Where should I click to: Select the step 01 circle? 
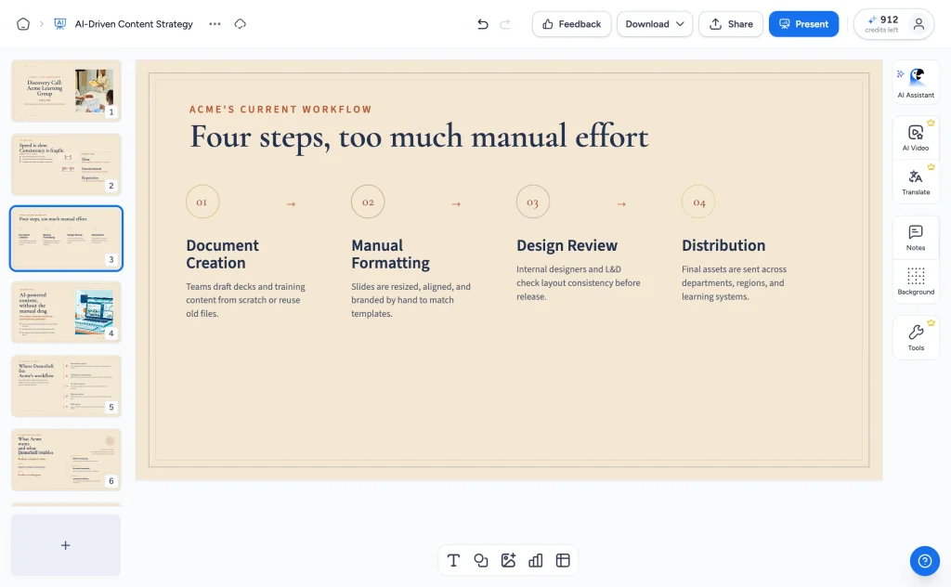[x=202, y=202]
